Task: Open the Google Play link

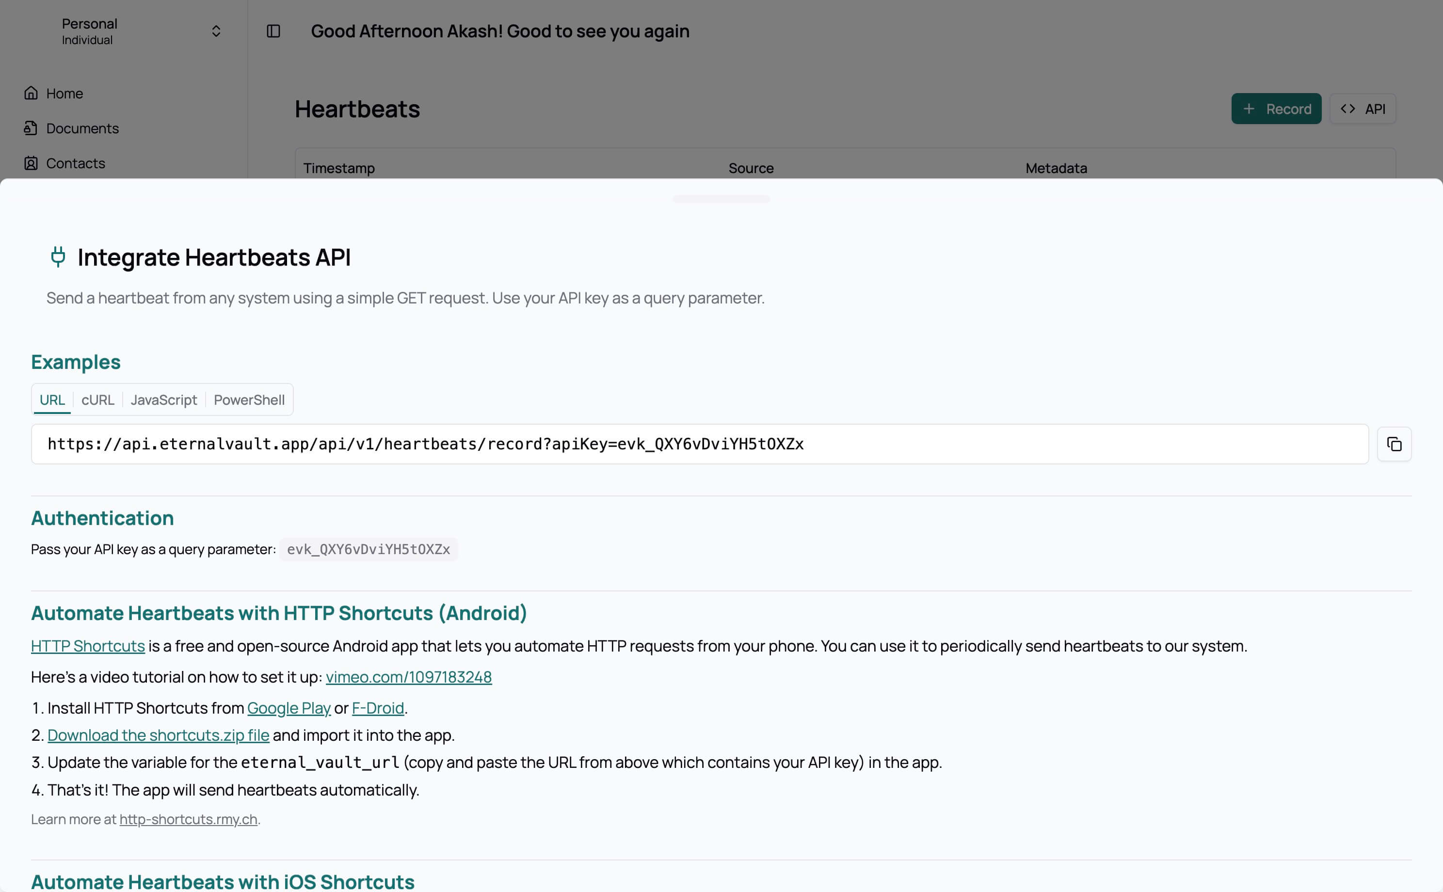Action: [x=289, y=708]
